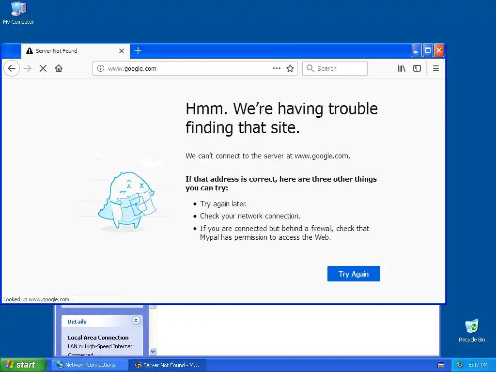Open the page actions three-dot menu

[277, 68]
